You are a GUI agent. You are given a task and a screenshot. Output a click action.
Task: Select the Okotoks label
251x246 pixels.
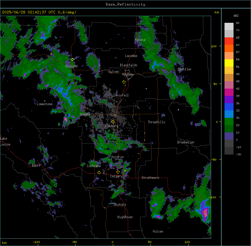pos(120,205)
